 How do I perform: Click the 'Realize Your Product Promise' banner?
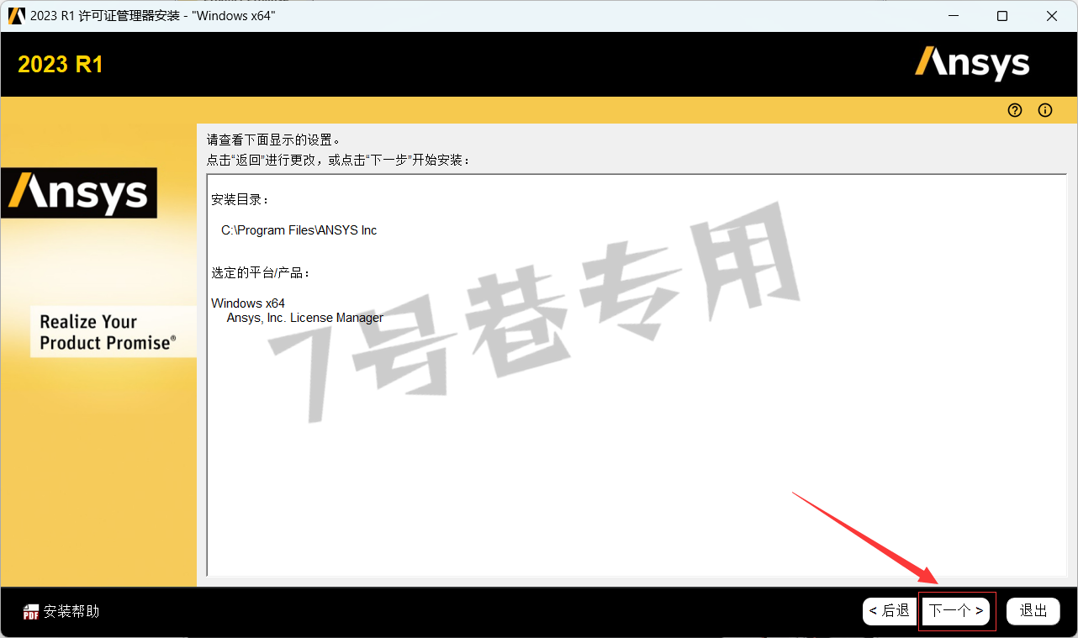point(113,332)
